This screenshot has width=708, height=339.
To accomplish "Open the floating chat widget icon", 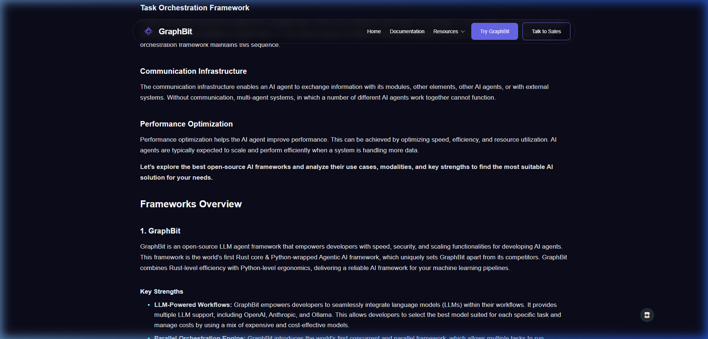I will click(x=647, y=315).
